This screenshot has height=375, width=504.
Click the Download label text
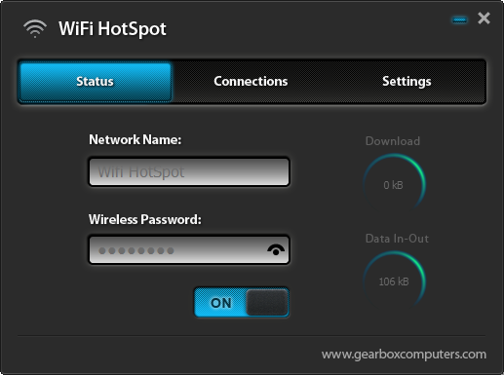(x=393, y=141)
